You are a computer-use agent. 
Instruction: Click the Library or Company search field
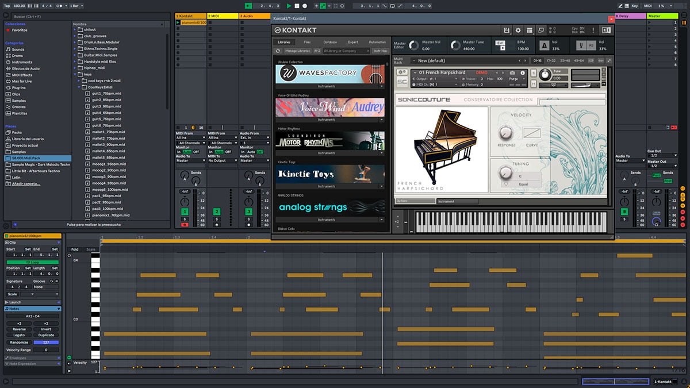347,51
